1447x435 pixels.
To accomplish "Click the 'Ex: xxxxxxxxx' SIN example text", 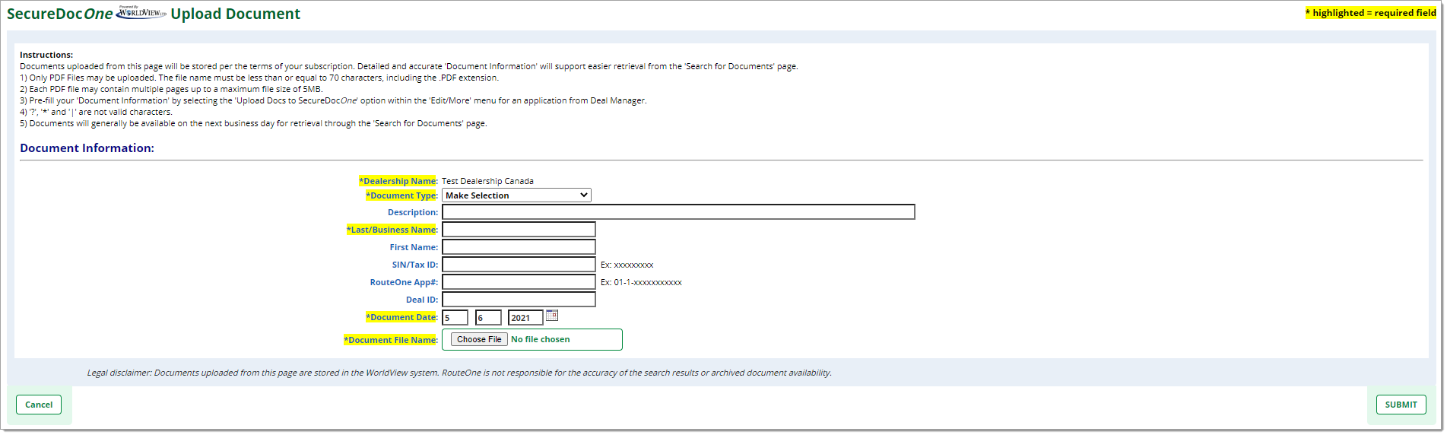I will pos(627,265).
